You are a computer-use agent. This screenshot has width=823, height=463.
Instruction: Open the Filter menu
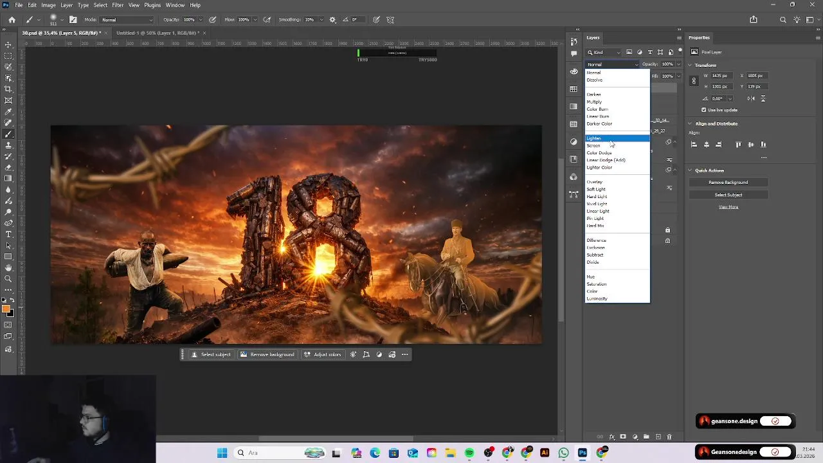coord(118,5)
